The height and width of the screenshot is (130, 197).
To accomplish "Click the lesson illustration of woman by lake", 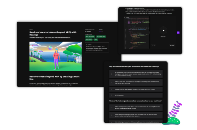I will [55, 56].
